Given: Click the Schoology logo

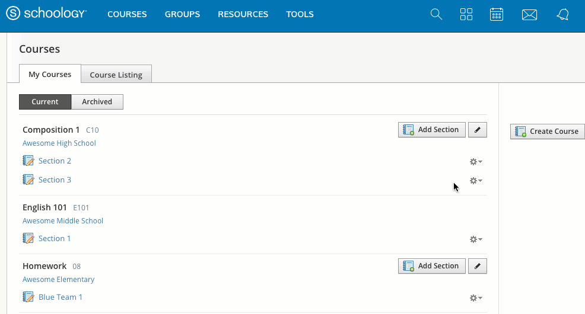Looking at the screenshot, I should point(46,14).
